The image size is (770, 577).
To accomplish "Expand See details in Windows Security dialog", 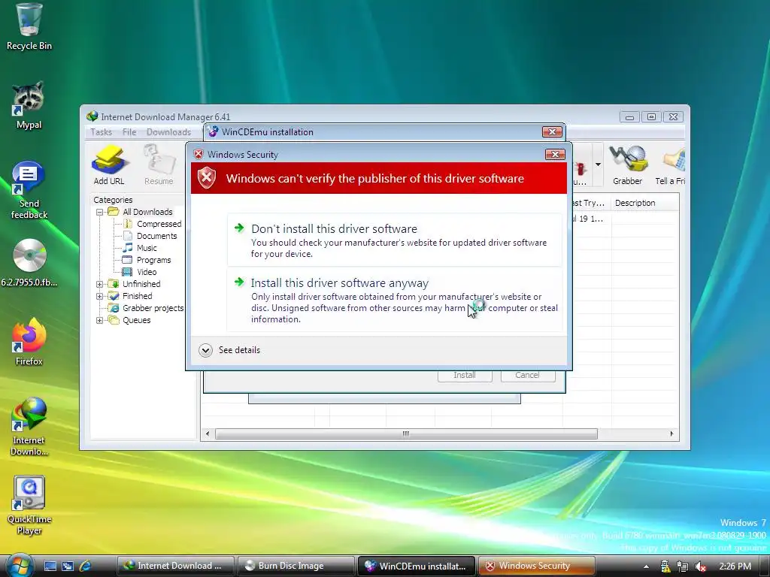I will (x=230, y=350).
